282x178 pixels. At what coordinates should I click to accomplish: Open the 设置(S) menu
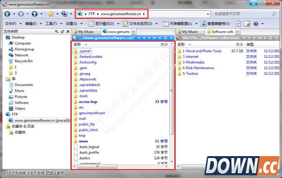(71, 23)
